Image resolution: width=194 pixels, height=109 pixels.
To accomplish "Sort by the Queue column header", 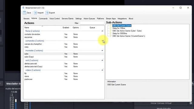I will 92,28.
